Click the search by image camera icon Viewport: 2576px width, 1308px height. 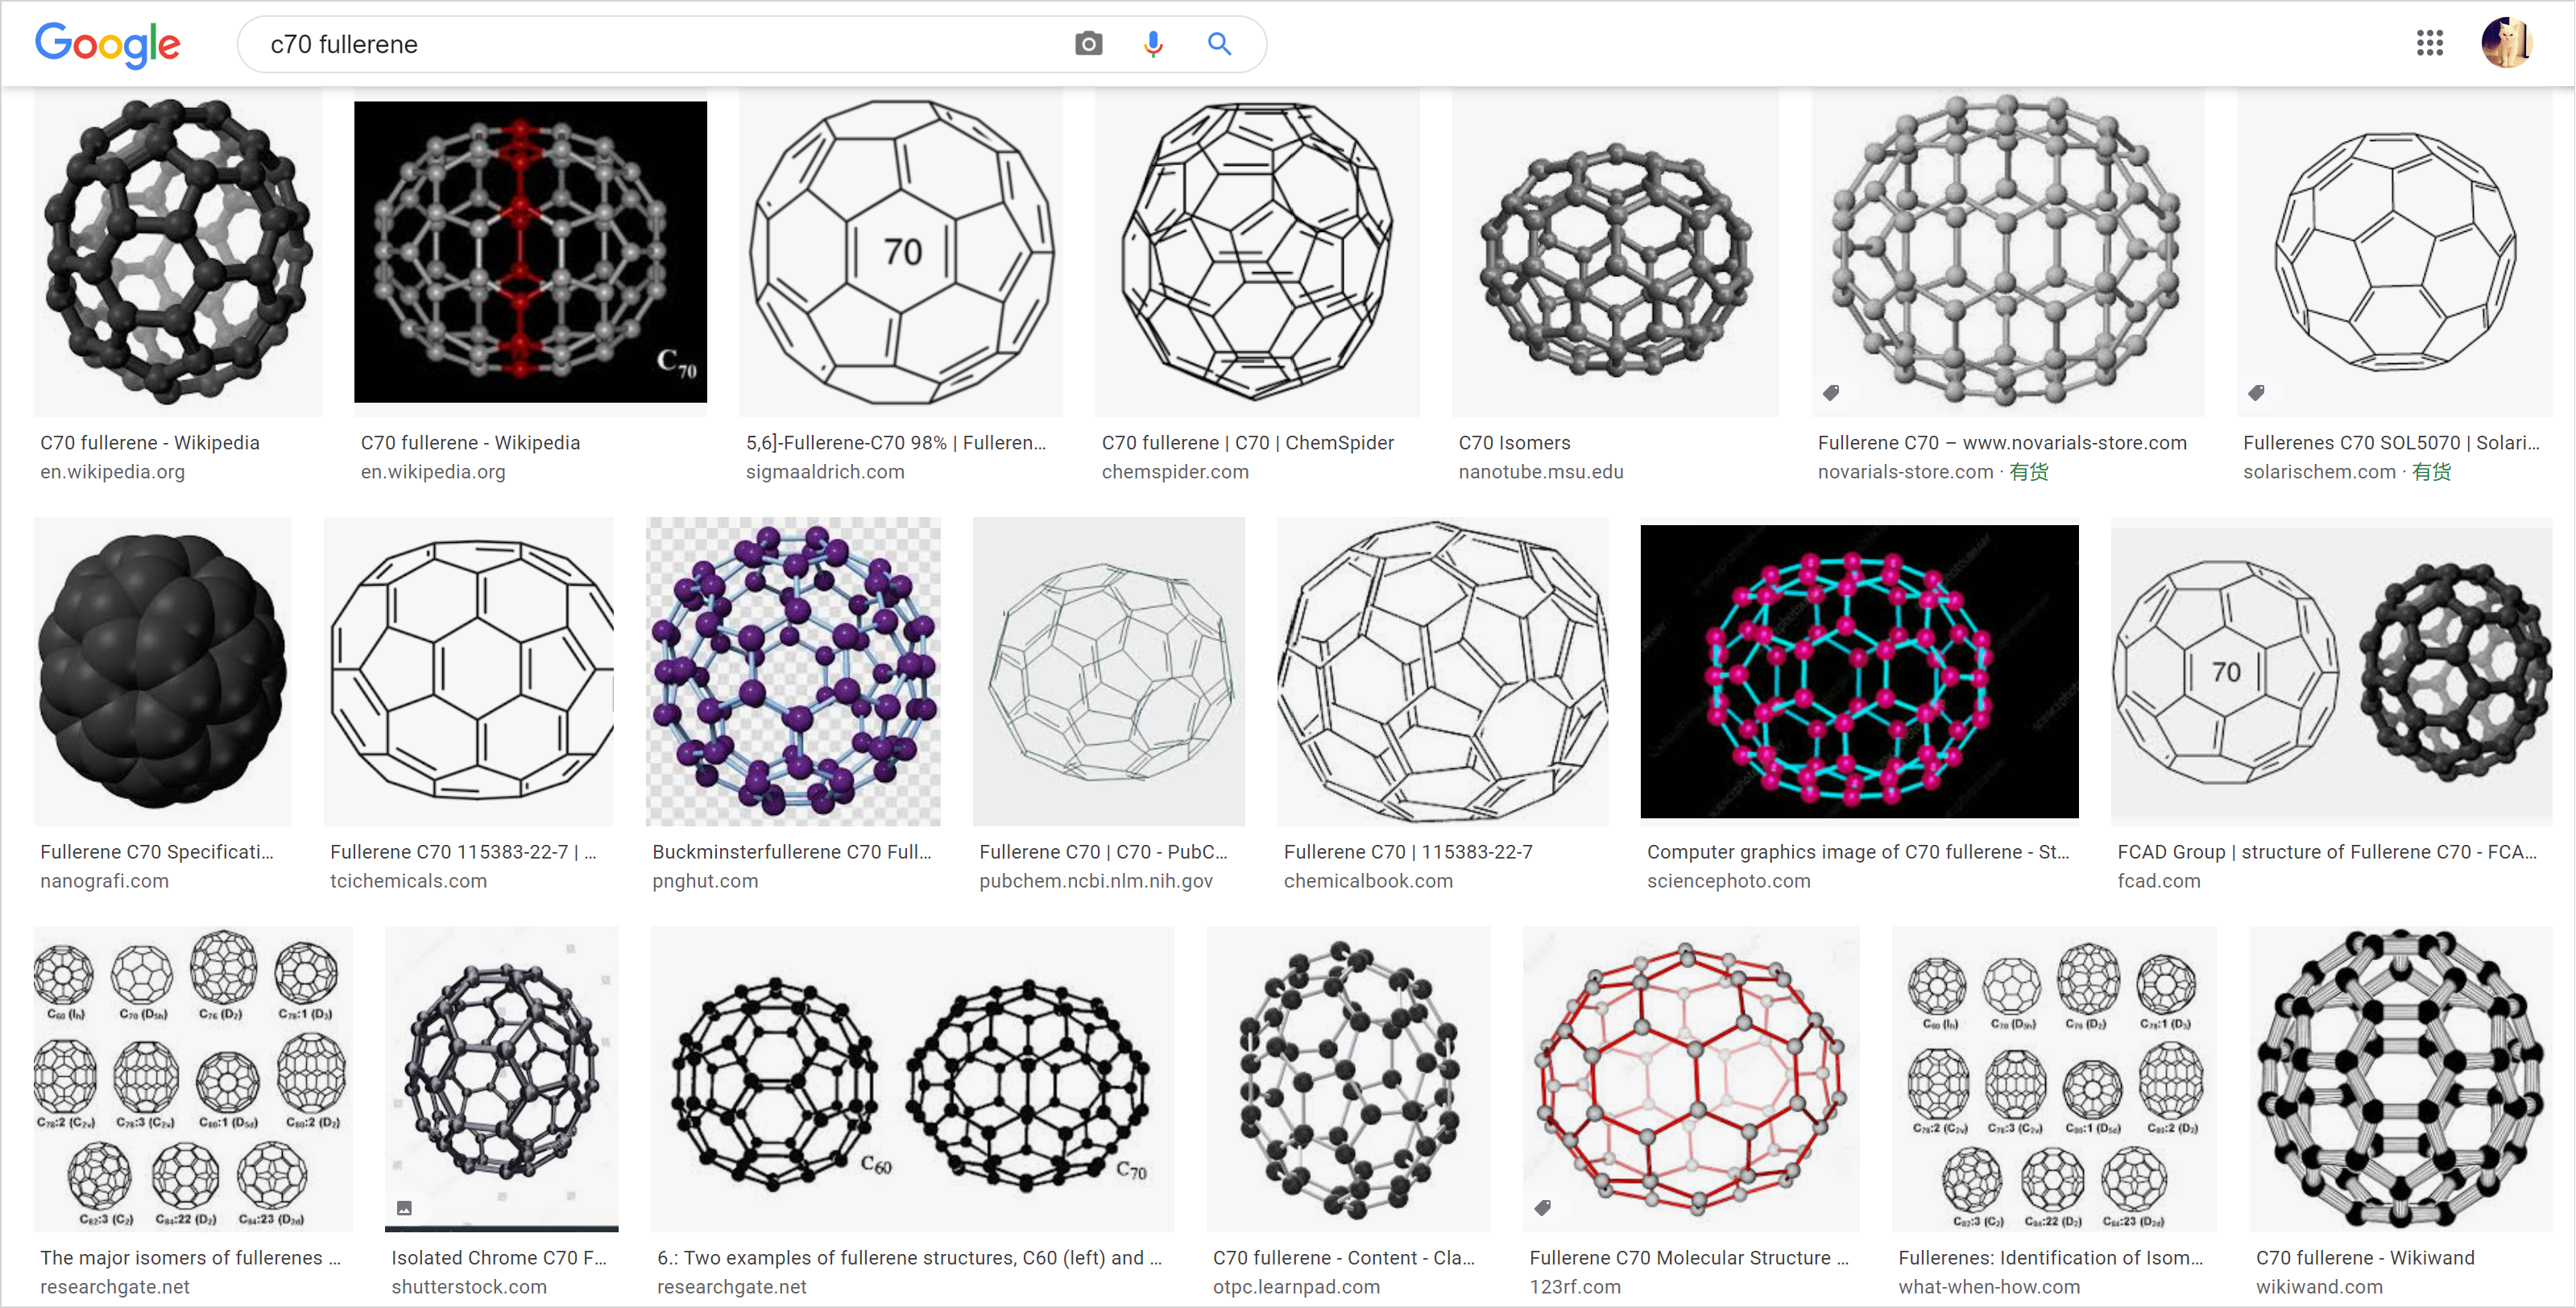click(1088, 44)
